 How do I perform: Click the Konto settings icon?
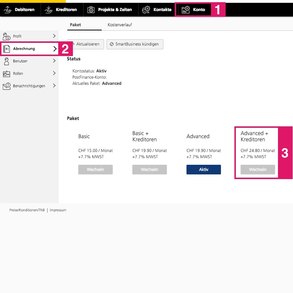(186, 10)
